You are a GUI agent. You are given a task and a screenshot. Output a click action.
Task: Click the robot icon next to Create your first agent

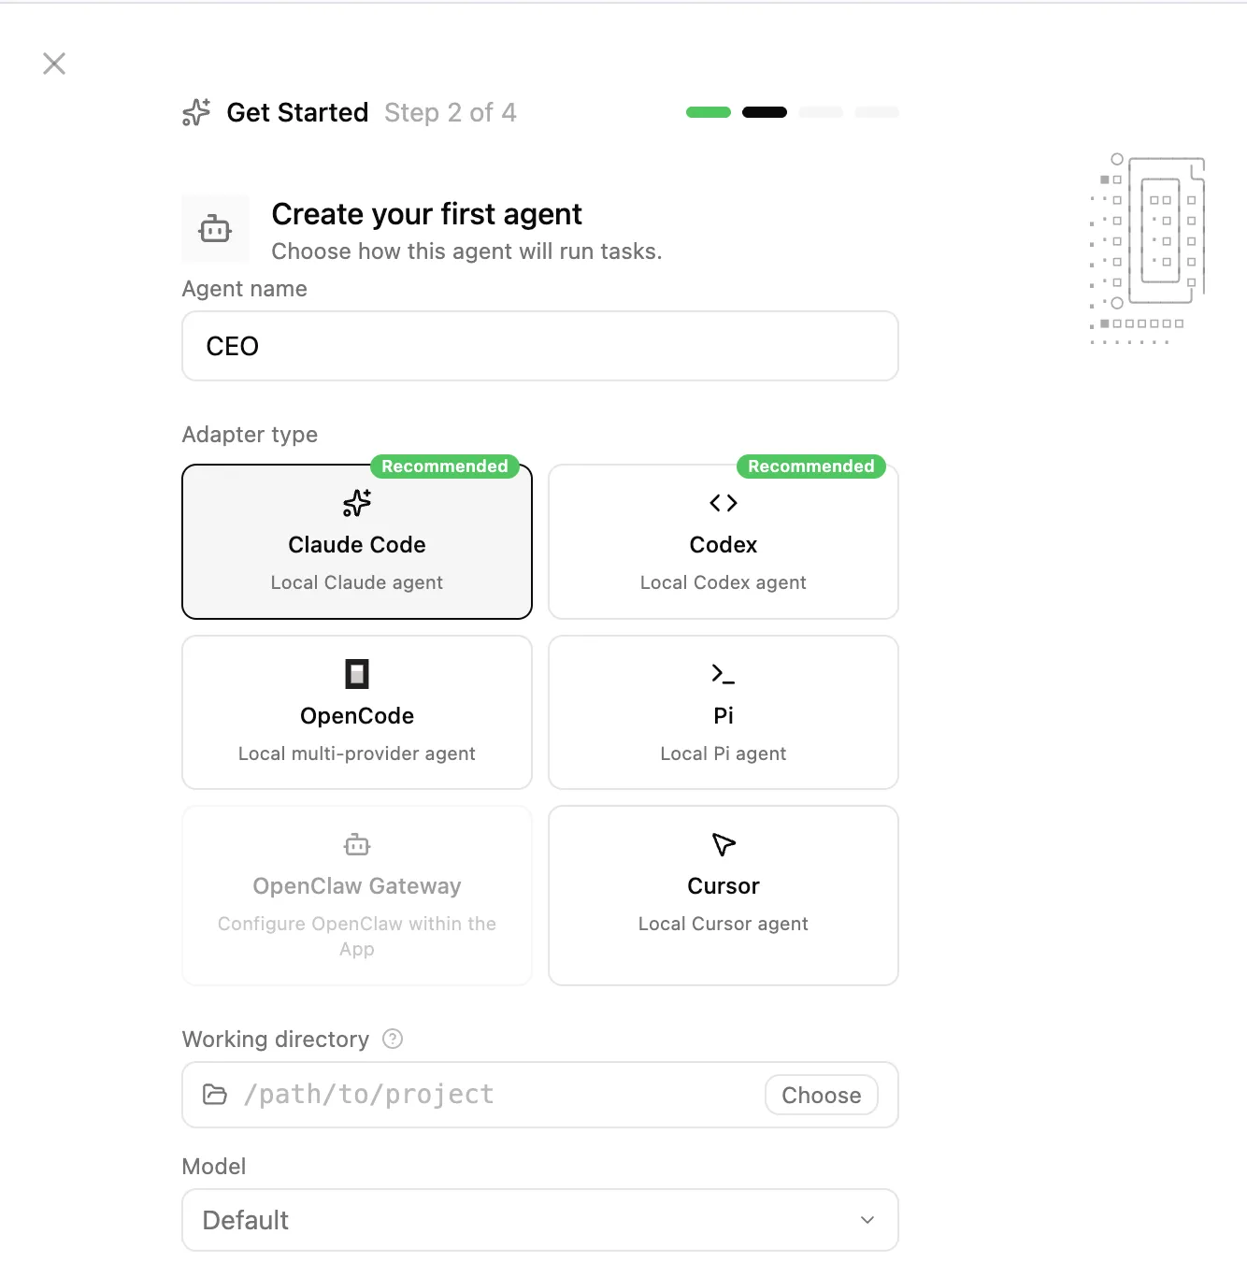[x=215, y=229]
